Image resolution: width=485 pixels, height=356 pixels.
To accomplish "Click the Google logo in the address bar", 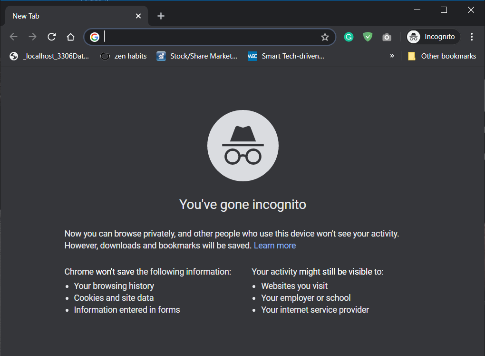I will point(95,37).
